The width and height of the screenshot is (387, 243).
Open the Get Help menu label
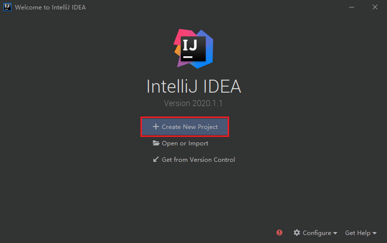358,233
